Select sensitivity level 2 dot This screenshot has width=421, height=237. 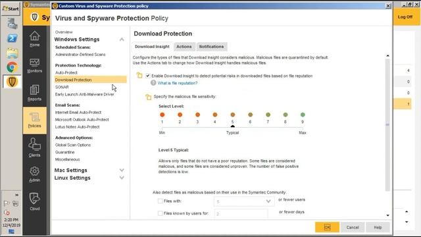pyautogui.click(x=180, y=115)
